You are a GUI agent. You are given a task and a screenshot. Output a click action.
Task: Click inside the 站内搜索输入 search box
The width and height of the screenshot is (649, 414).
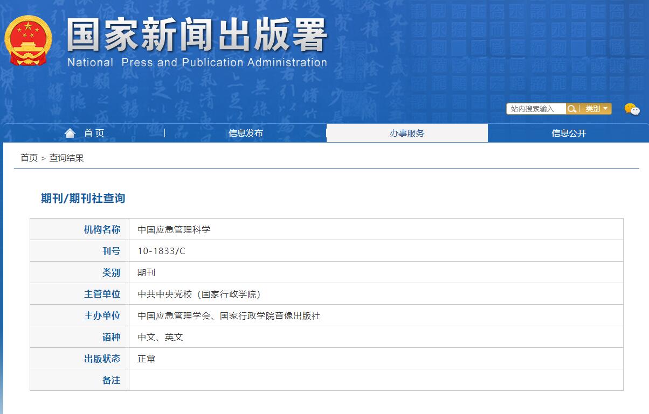click(x=534, y=109)
